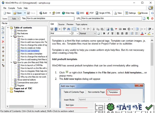Click the page icon right of URL field
Screen dimensions: 155x113
(x=144, y=19)
